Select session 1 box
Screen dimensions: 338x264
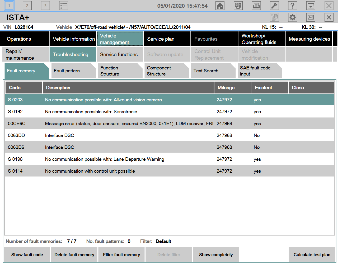[x=9, y=6]
